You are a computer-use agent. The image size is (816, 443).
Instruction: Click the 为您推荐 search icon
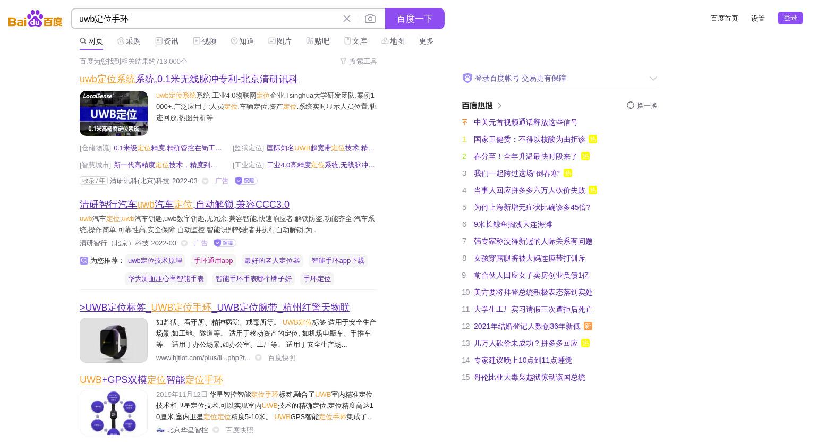point(83,261)
